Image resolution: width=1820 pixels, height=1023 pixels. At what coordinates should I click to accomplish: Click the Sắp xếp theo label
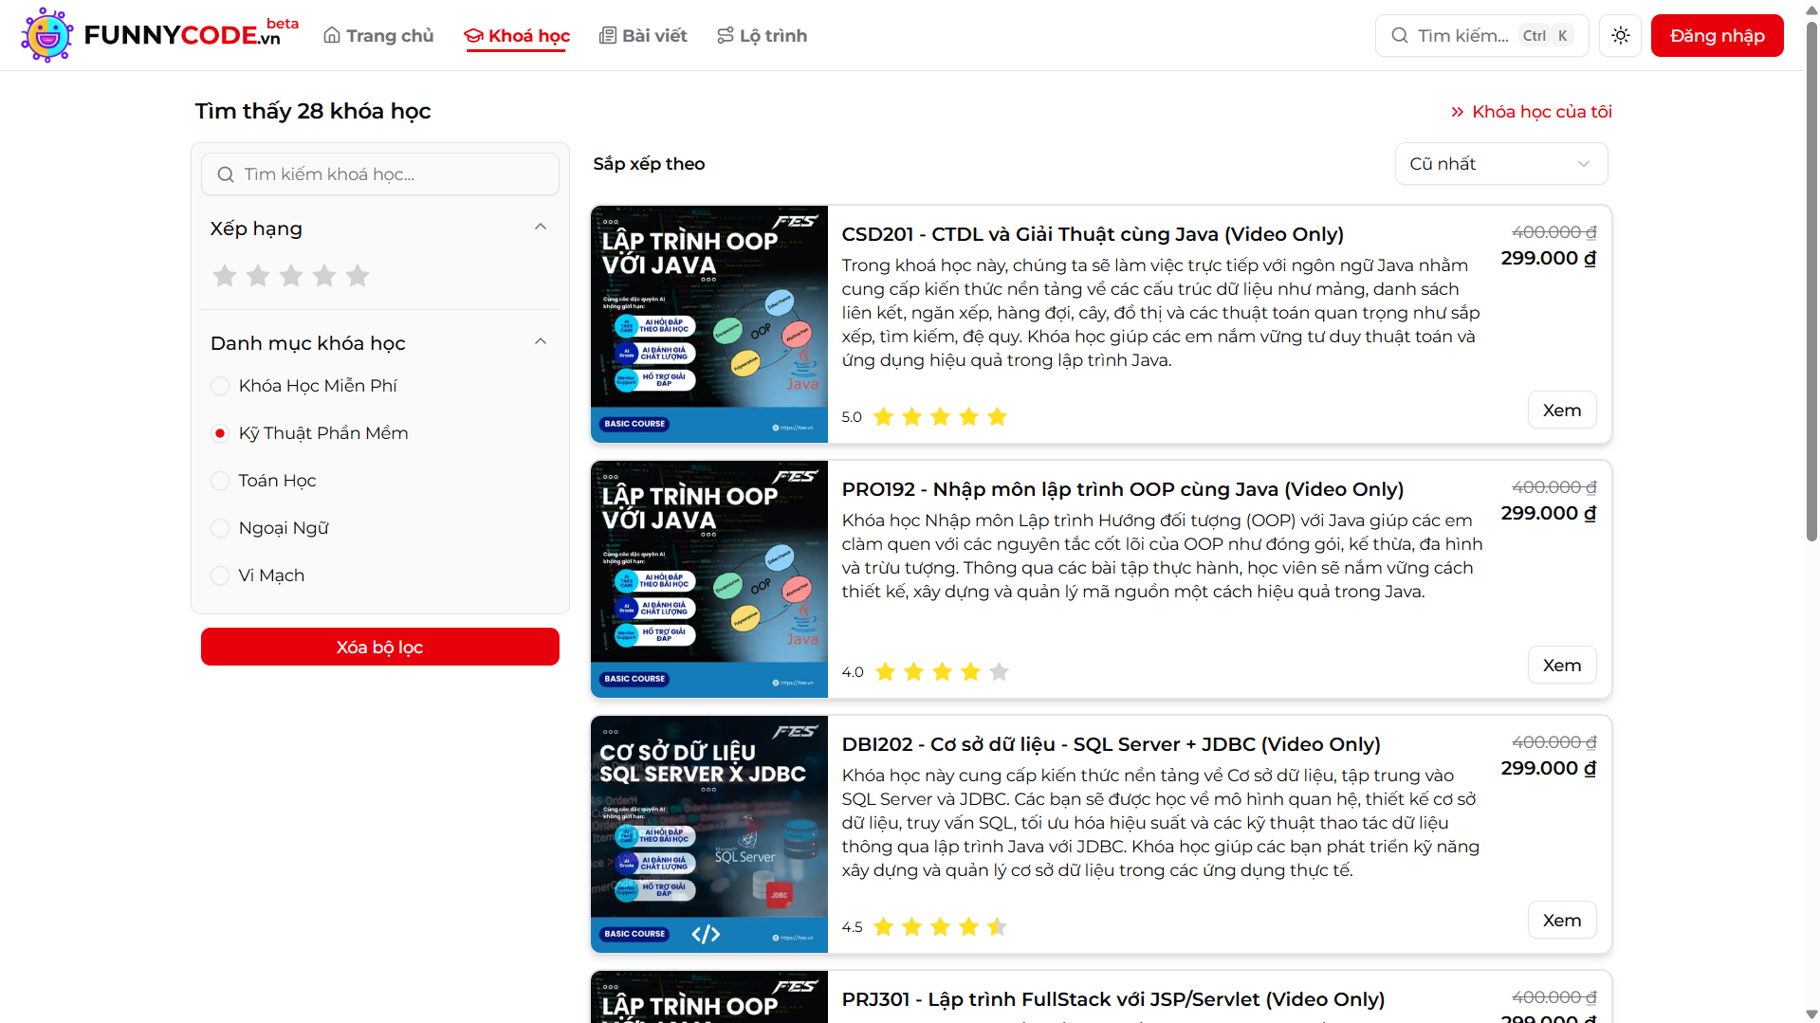(649, 164)
